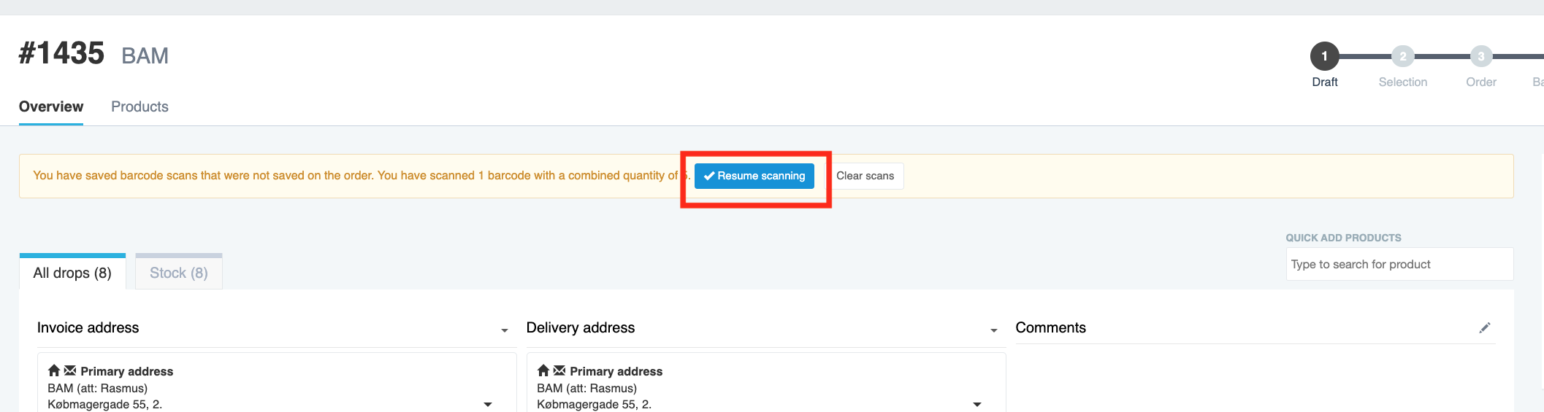Click the envelope icon in Delivery primary address
This screenshot has width=1544, height=412.
(x=559, y=370)
